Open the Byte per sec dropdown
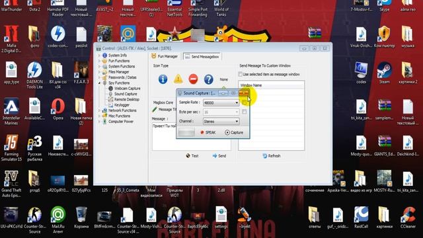423x238 pixels. pos(221,112)
